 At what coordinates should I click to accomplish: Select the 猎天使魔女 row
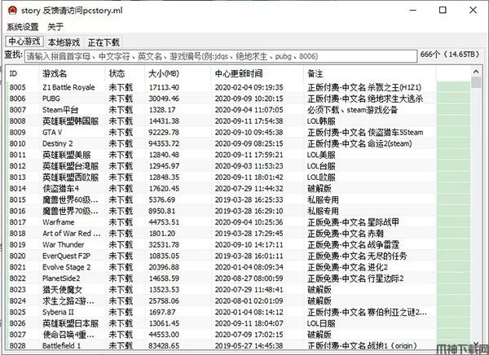coord(238,290)
